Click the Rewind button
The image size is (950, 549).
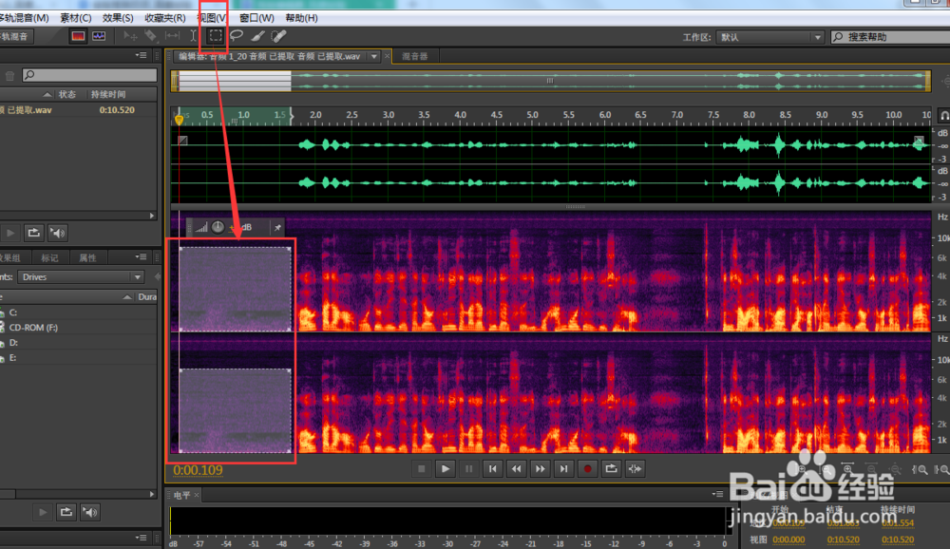[516, 468]
